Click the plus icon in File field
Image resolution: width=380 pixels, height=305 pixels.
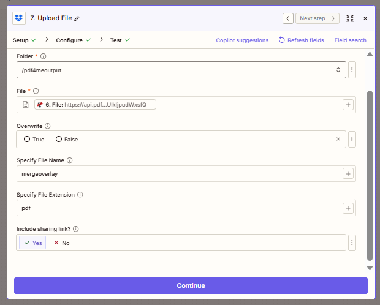click(348, 105)
